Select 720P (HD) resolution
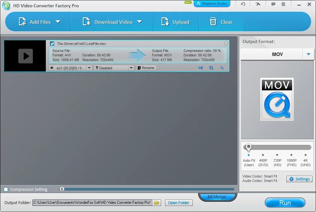The height and width of the screenshot is (212, 316). pyautogui.click(x=277, y=163)
